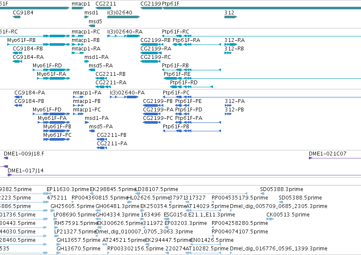Click the Ptp61F-RD transcript label
This screenshot has width=361, height=255.
[184, 83]
